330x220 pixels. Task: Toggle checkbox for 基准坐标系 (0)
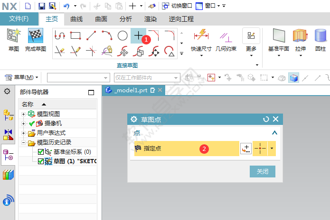click(41, 151)
